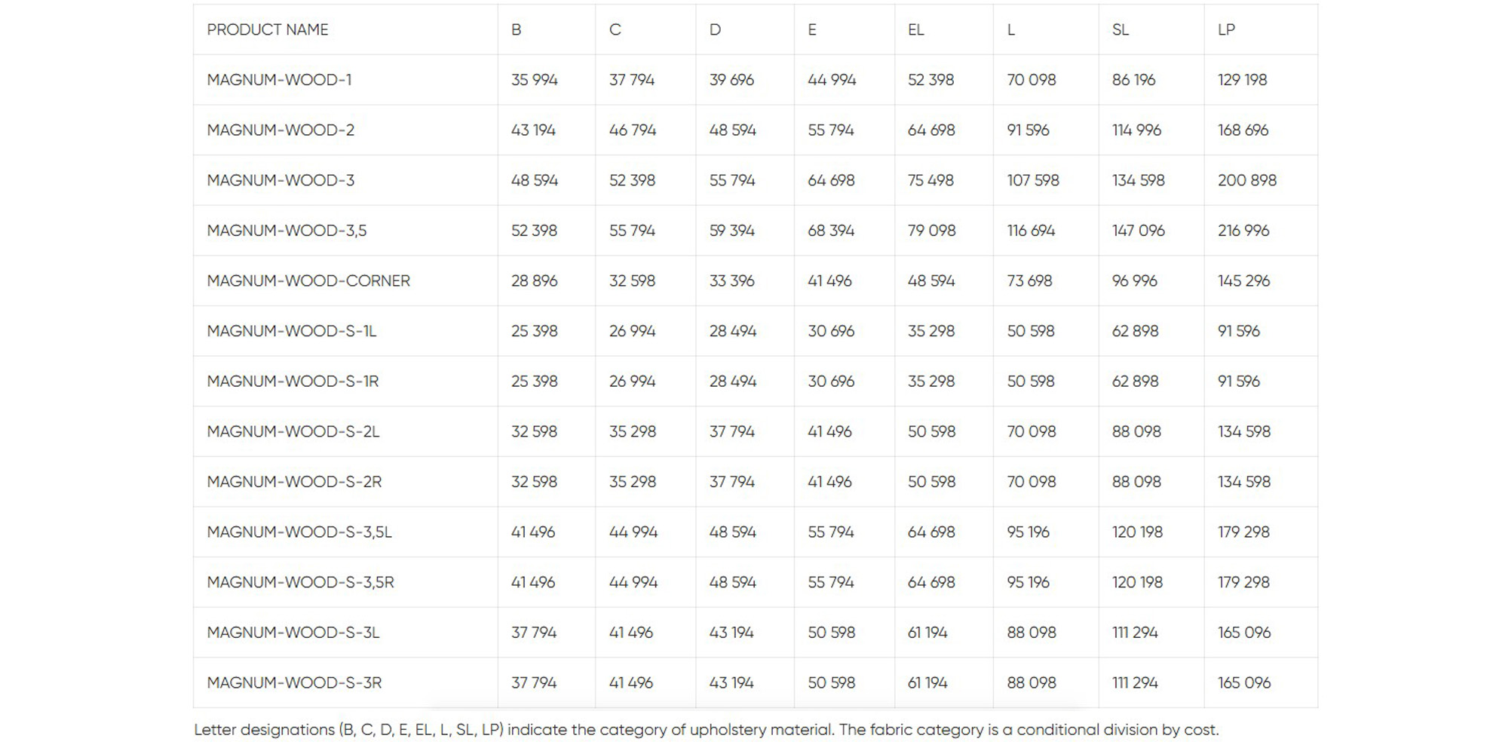The width and height of the screenshot is (1490, 754).
Task: Click MAGNUM-WOOD-S-1L price in column SL
Action: [1135, 331]
